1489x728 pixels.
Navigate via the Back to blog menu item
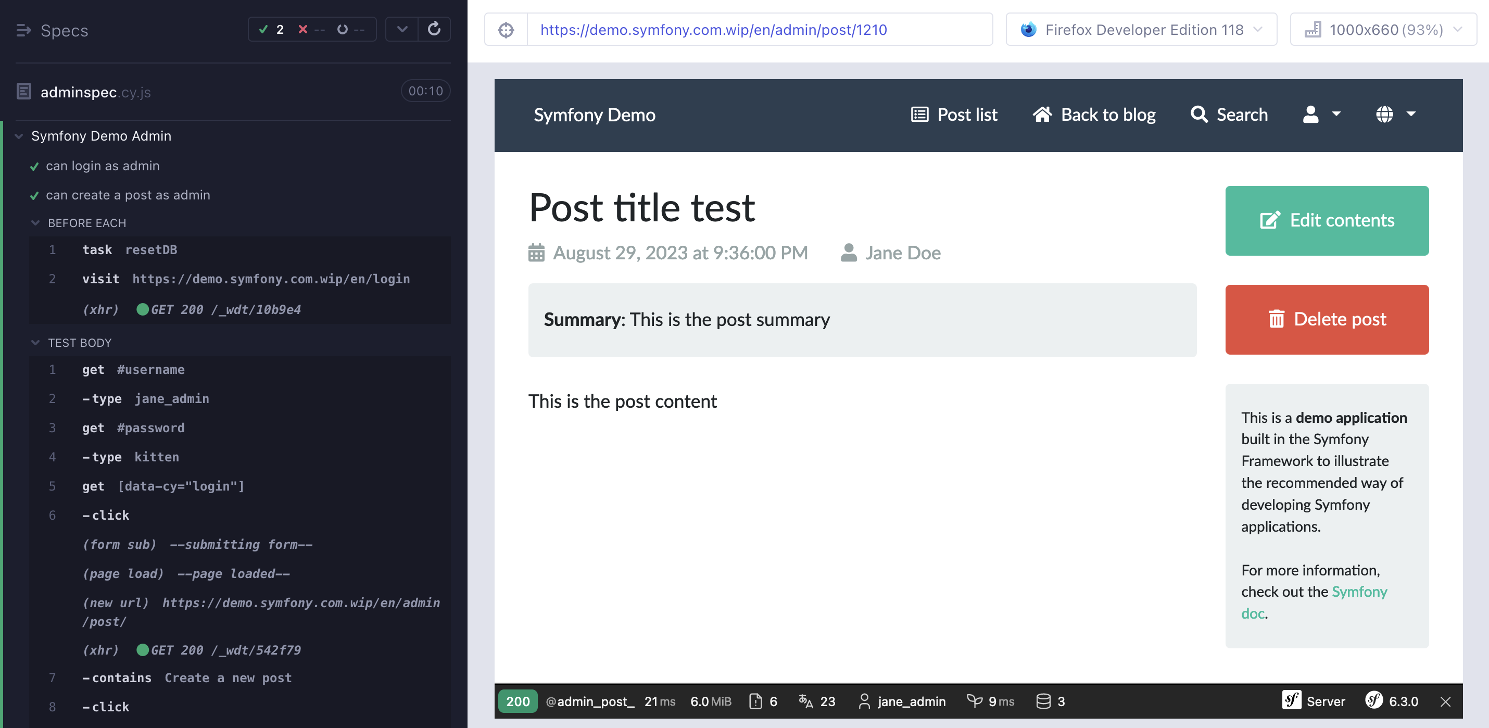(1094, 115)
